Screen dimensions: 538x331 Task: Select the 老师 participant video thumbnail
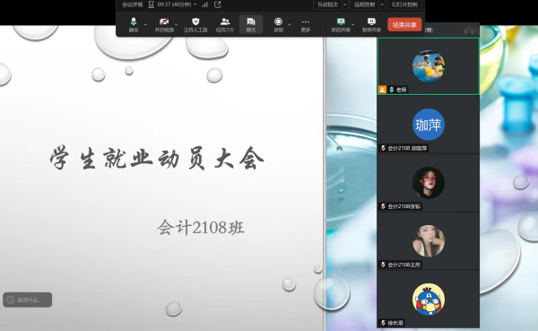pyautogui.click(x=429, y=66)
